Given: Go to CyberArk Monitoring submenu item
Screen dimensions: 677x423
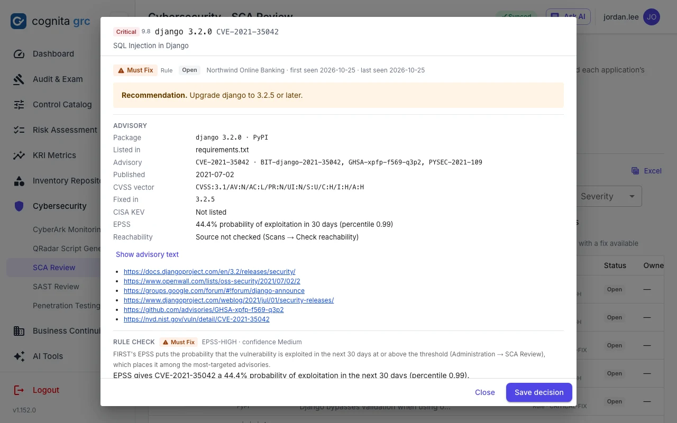Looking at the screenshot, I should (x=67, y=229).
